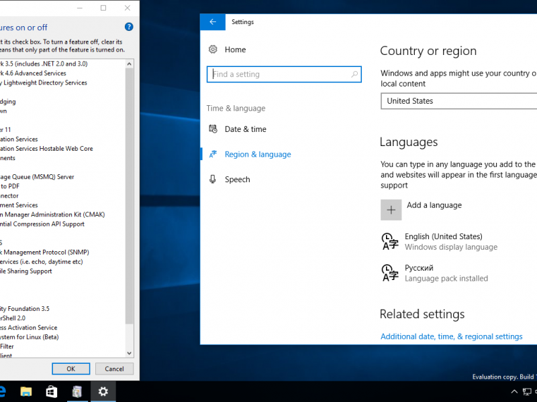Open Additional date, time, & regional settings
537x402 pixels.
451,336
